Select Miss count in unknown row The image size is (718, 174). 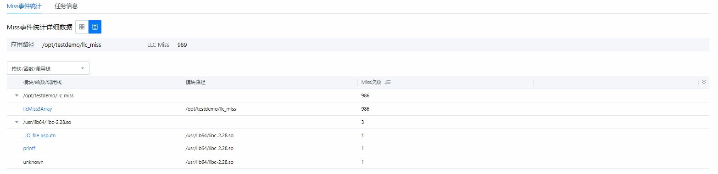(363, 162)
